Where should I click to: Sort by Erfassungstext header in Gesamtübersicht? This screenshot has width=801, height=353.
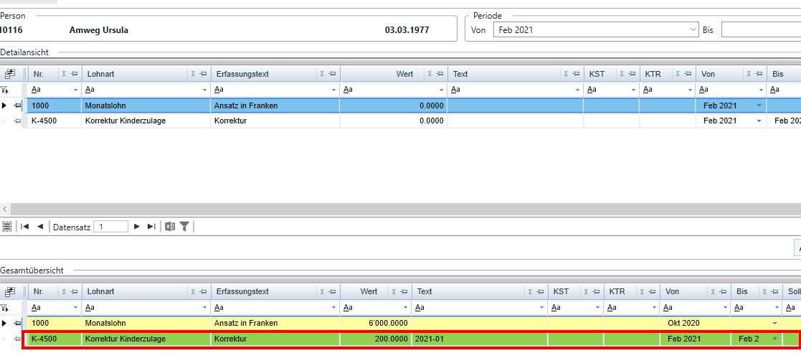pos(242,292)
